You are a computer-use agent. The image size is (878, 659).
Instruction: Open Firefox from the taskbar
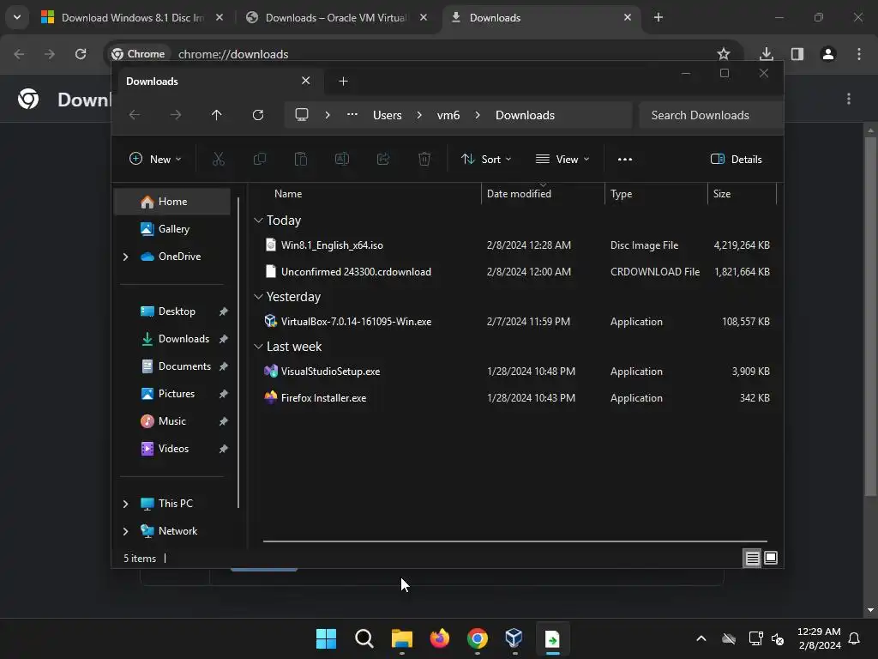tap(440, 638)
